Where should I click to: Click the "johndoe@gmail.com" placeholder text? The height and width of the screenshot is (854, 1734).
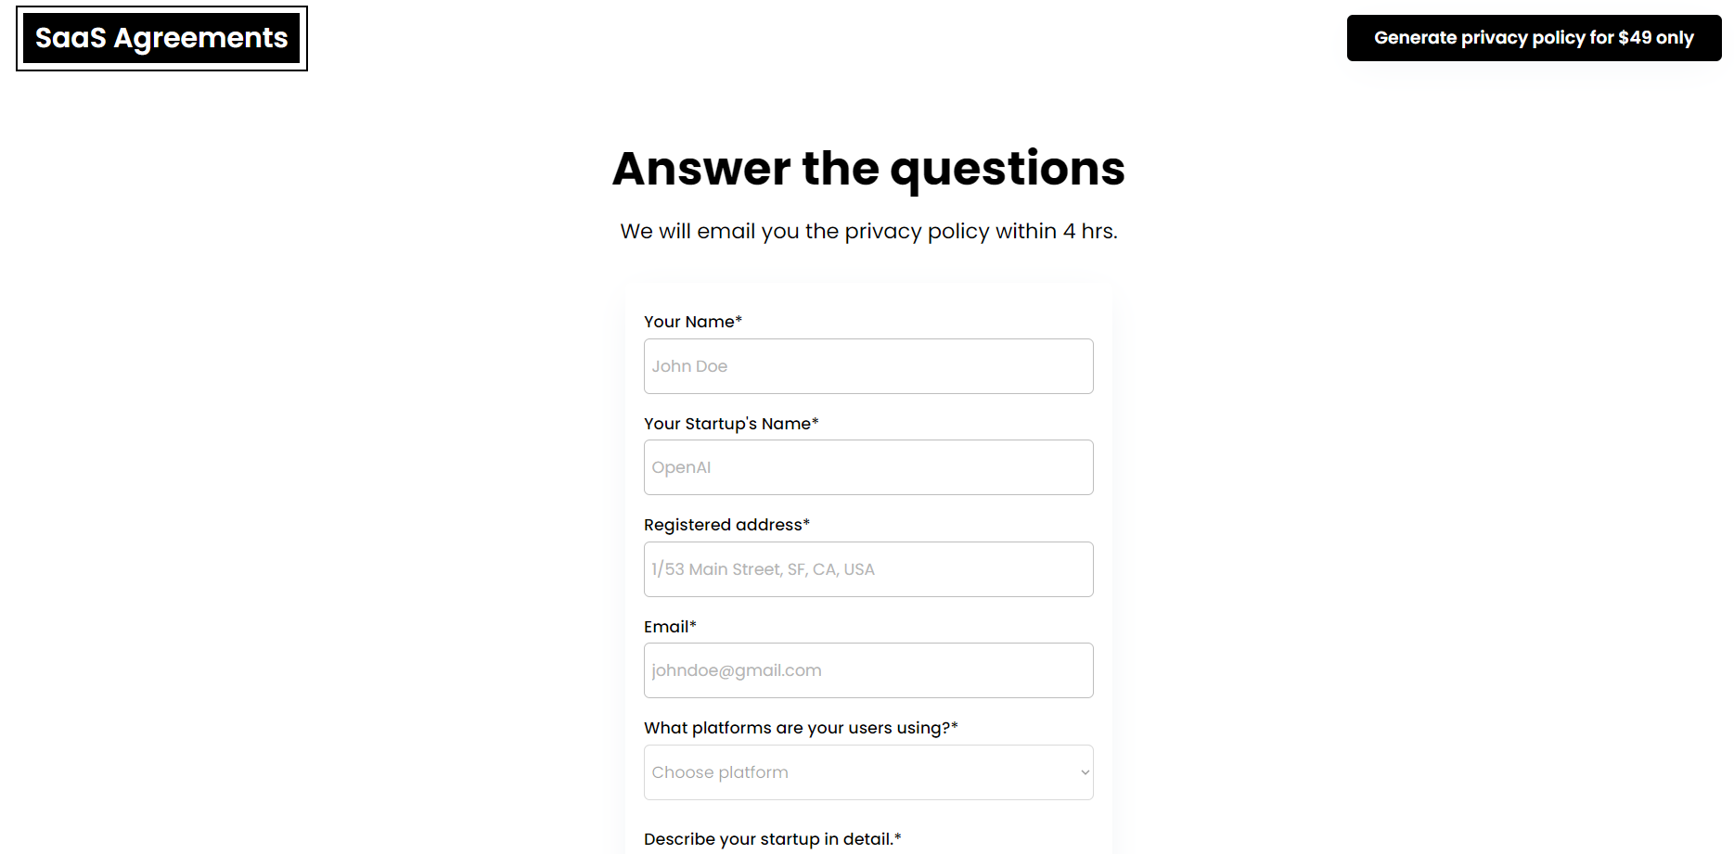pos(737,670)
